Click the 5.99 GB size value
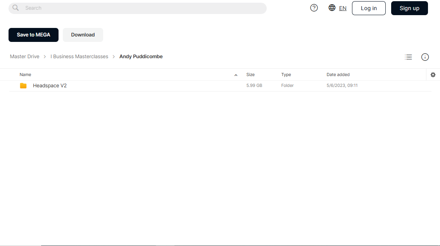The image size is (440, 246). pos(254,85)
